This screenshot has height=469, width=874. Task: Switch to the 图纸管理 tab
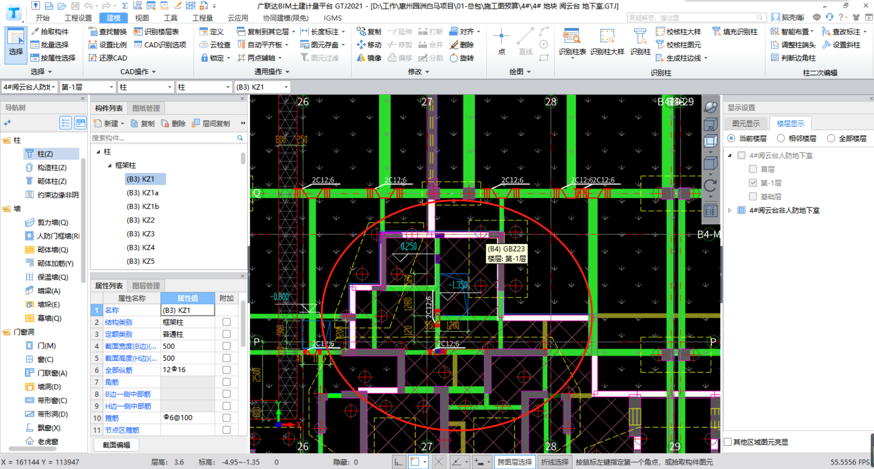click(x=146, y=108)
